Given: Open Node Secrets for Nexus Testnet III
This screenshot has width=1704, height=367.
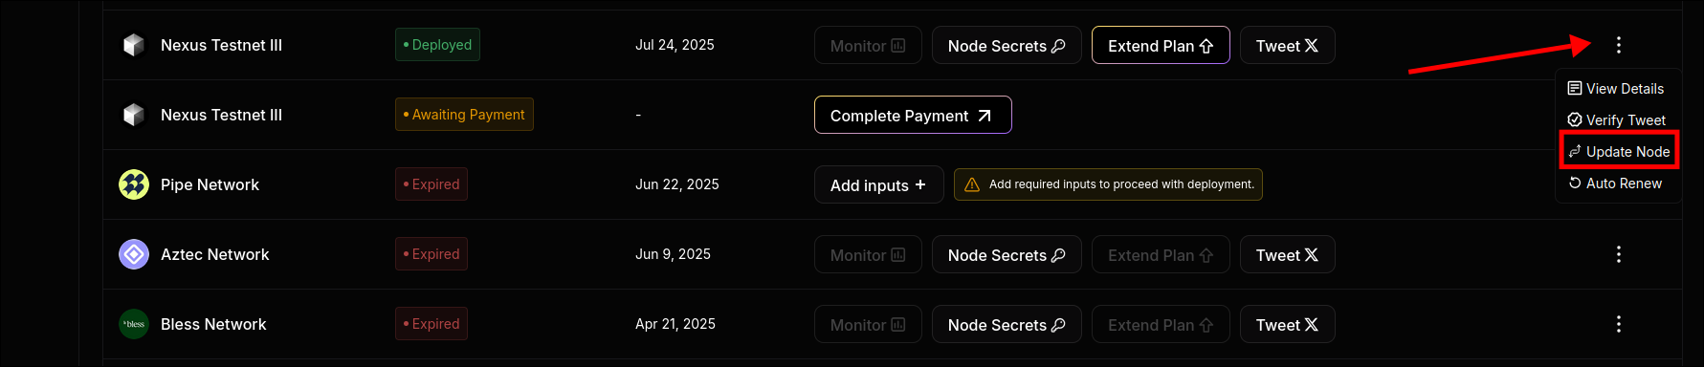Looking at the screenshot, I should click(1007, 45).
